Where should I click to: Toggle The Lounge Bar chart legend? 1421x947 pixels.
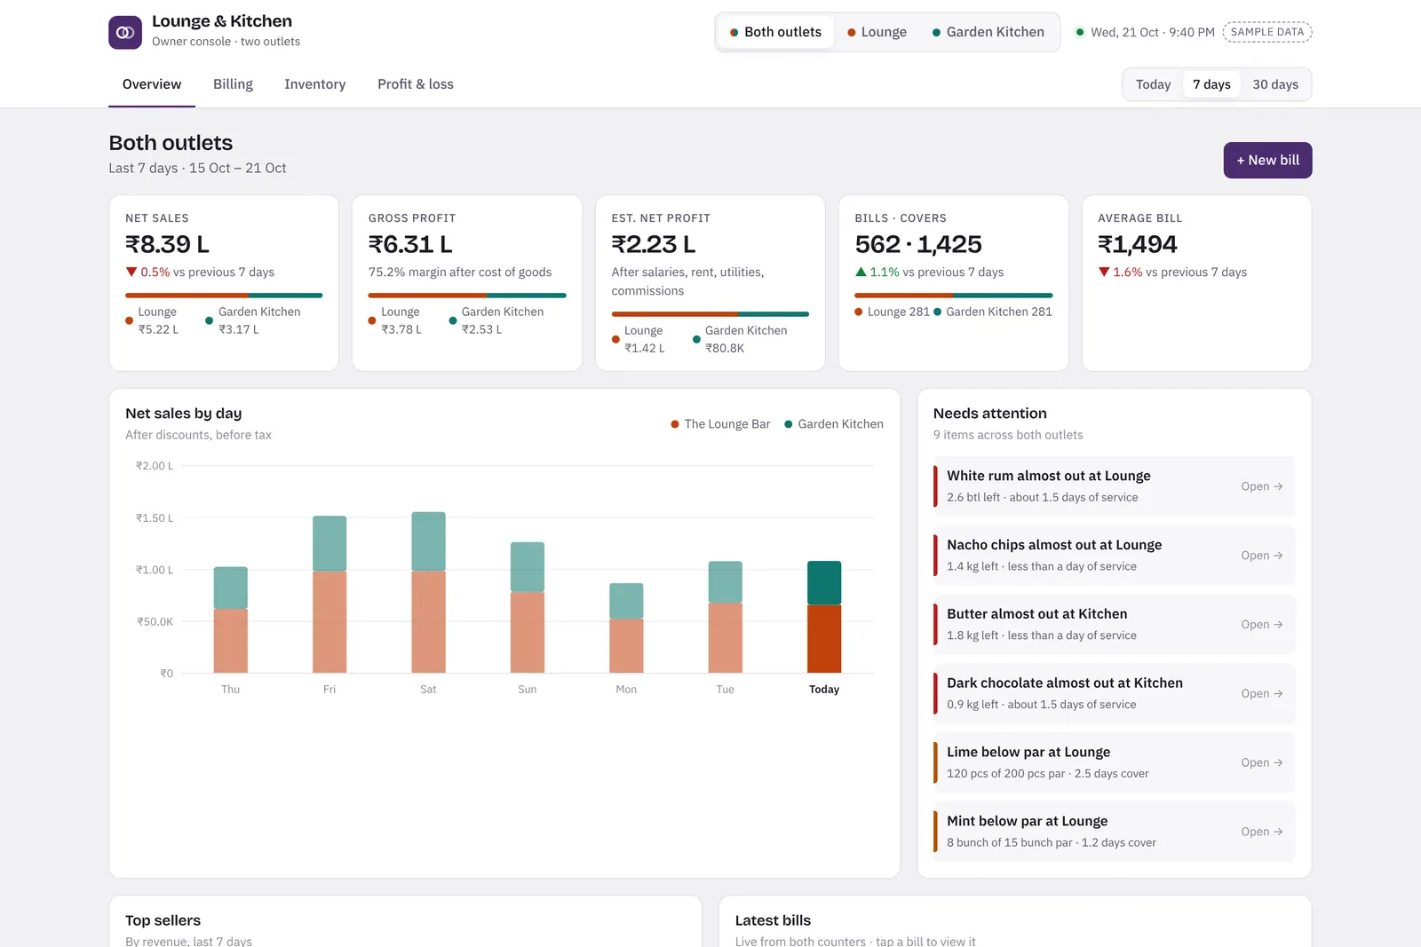pos(720,424)
